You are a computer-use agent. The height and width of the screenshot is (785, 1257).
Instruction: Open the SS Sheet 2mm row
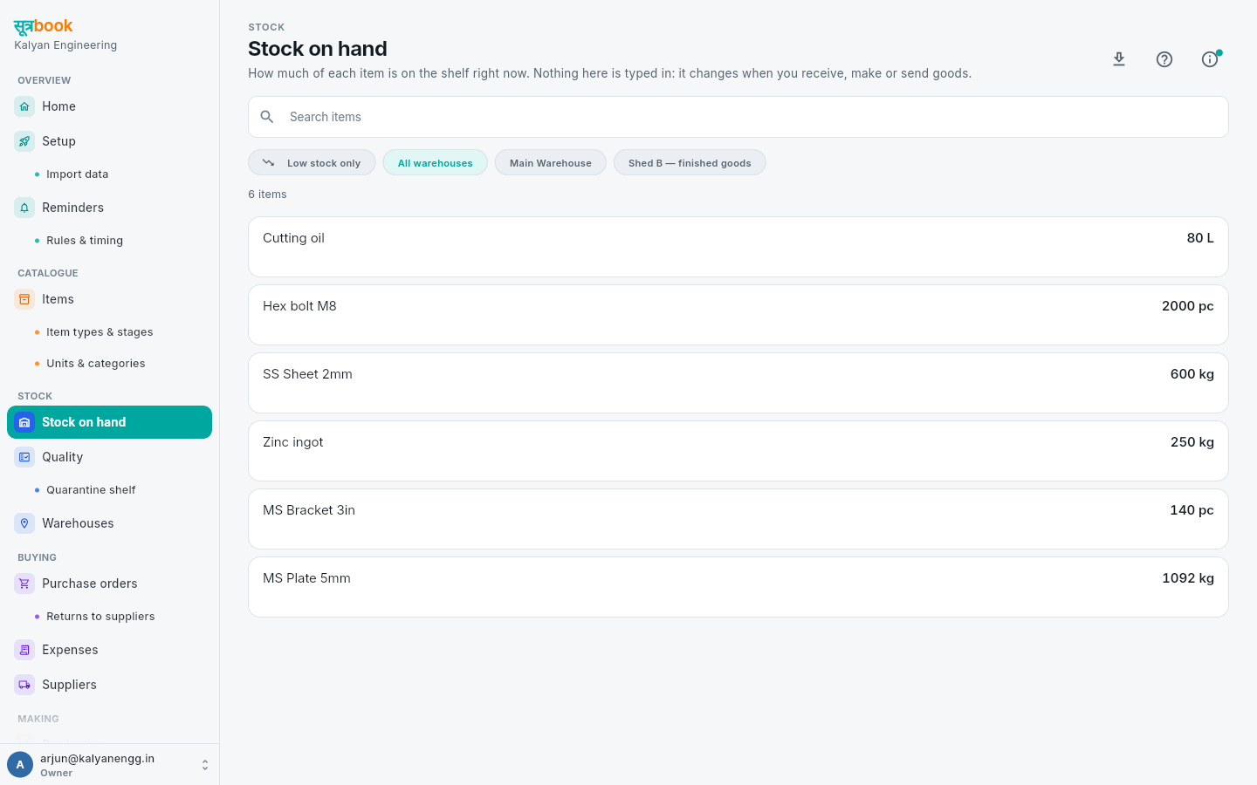[738, 383]
